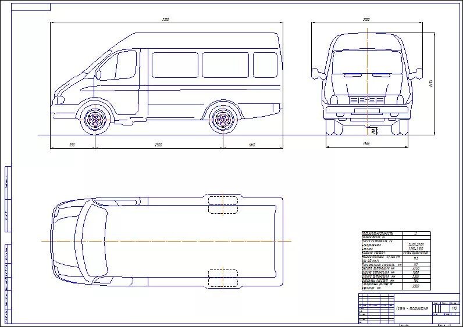Click the 1500 track width dimension

366,144
